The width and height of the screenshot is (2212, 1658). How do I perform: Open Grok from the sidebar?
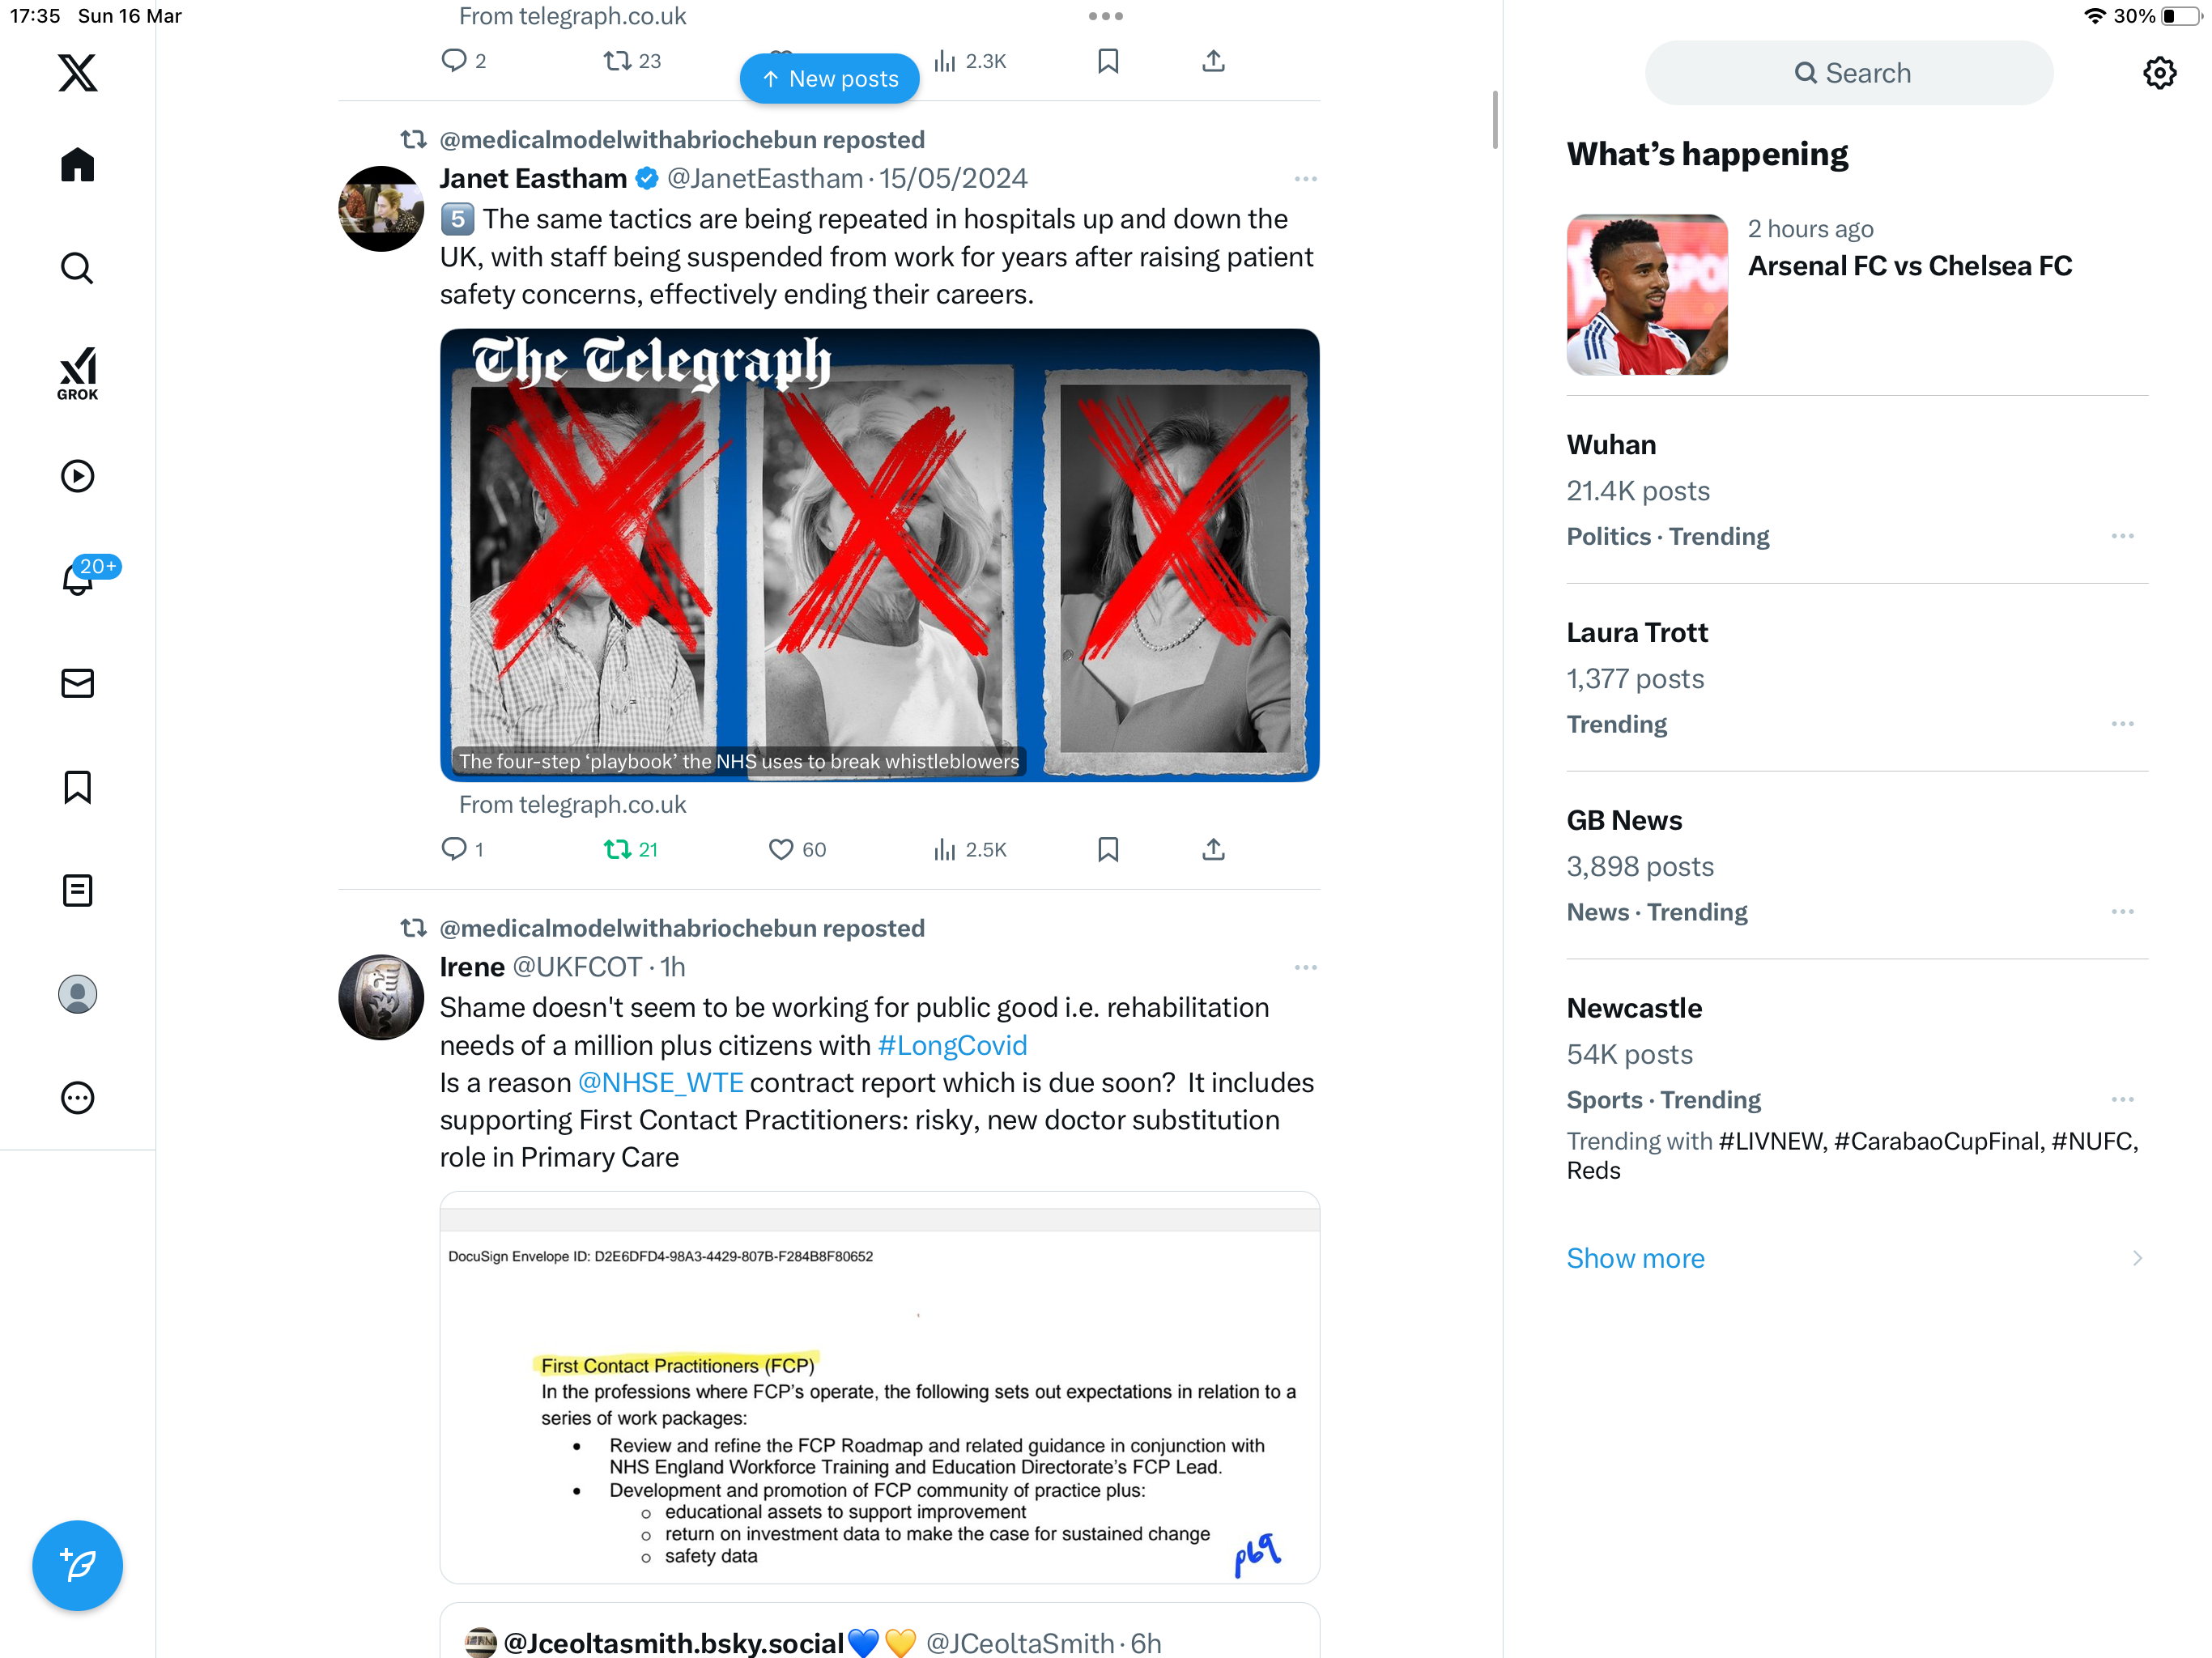(x=77, y=373)
